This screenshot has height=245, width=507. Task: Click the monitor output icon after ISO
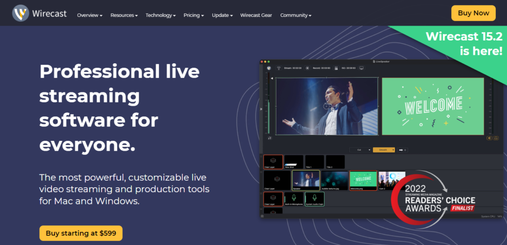pyautogui.click(x=361, y=68)
